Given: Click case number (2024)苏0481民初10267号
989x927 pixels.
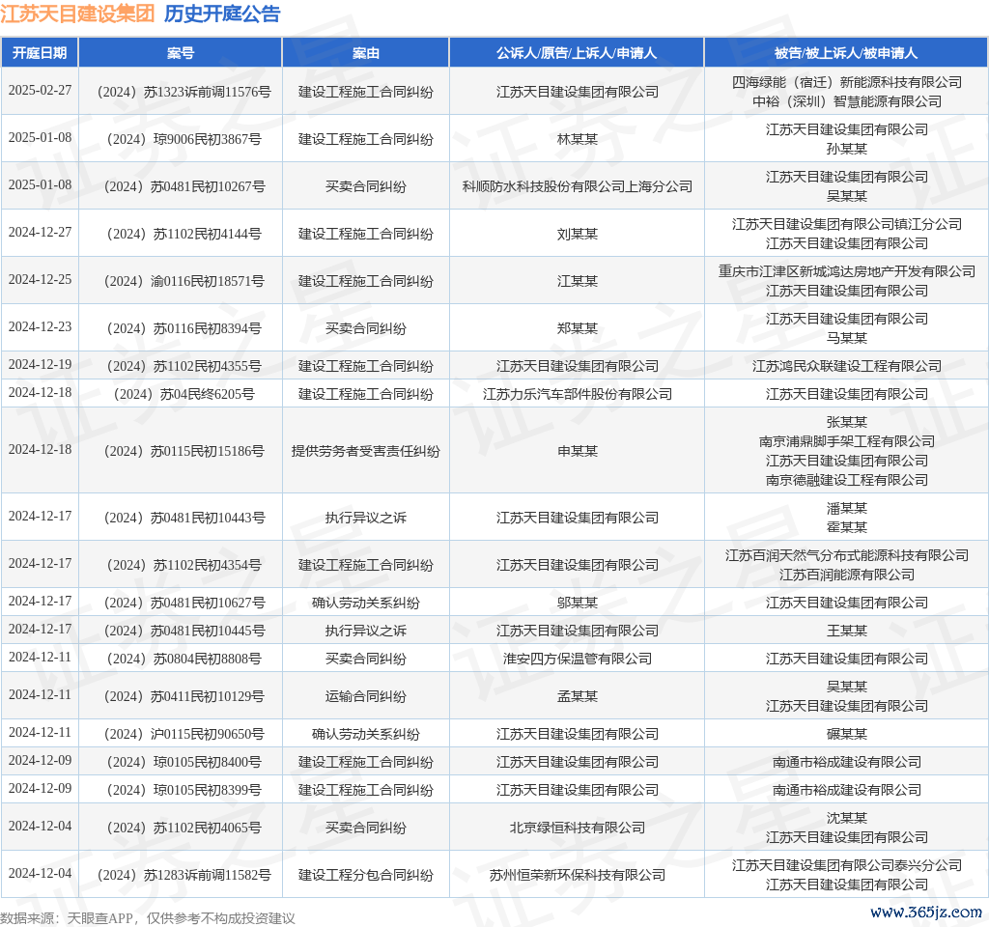Looking at the screenshot, I should point(184,186).
